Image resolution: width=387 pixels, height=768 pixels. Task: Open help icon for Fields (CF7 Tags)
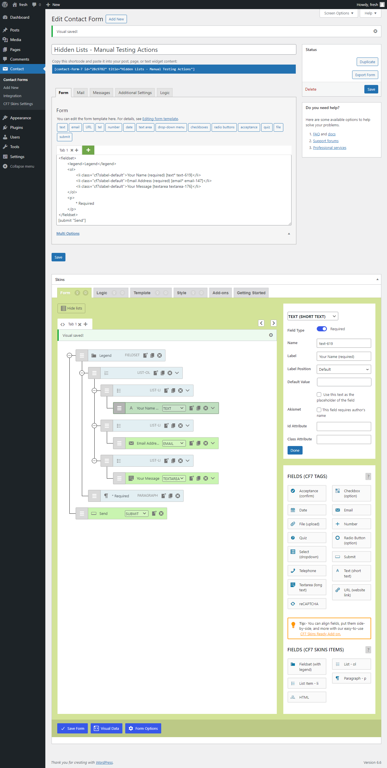click(368, 476)
